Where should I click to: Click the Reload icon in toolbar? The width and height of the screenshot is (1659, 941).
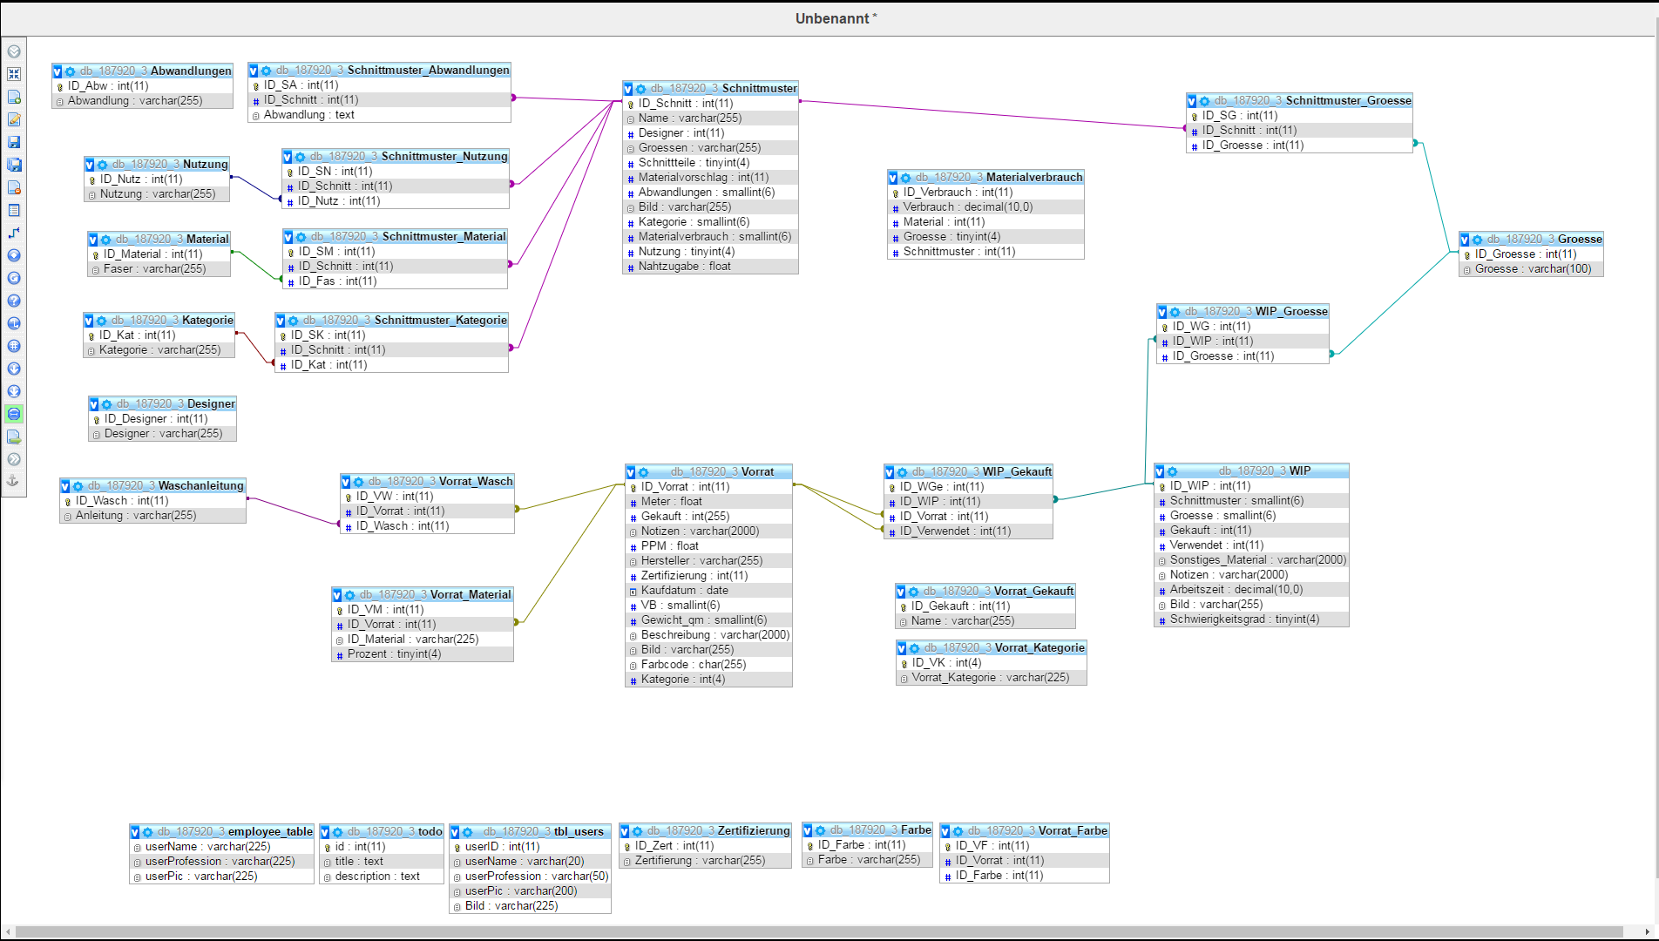14,278
